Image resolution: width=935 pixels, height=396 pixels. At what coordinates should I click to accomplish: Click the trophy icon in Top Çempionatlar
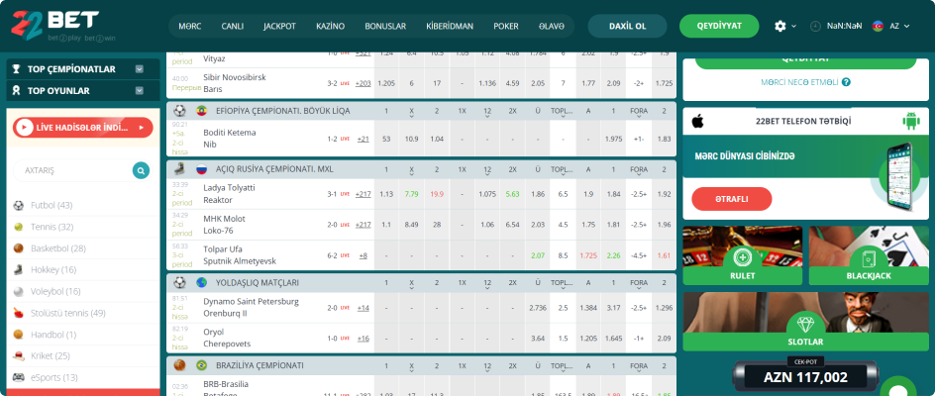click(x=17, y=69)
